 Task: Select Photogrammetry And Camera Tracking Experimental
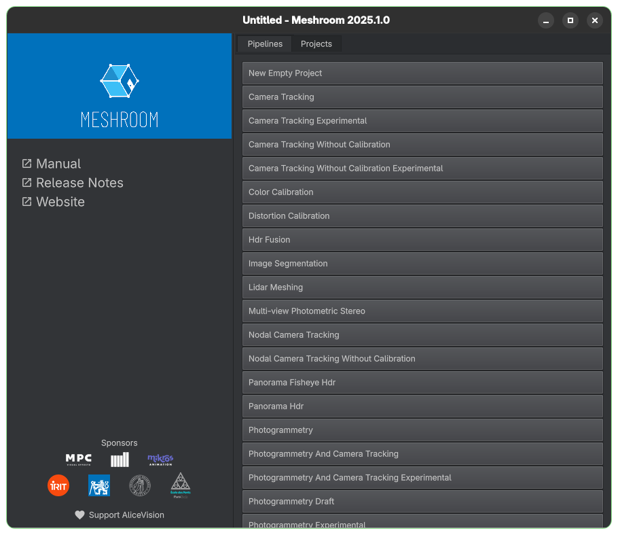[422, 478]
